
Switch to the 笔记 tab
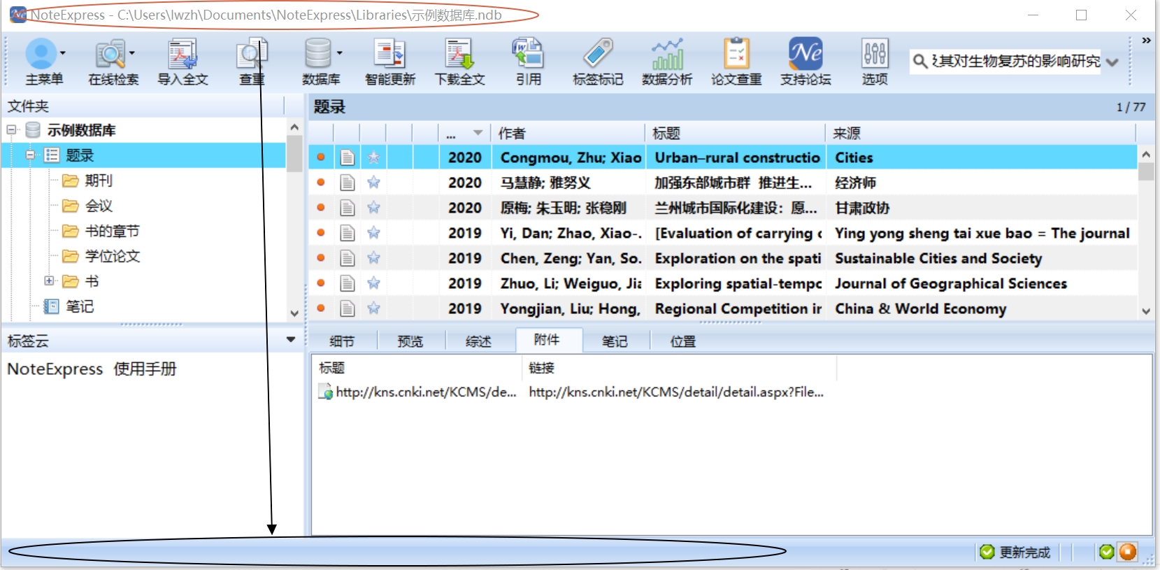click(615, 341)
